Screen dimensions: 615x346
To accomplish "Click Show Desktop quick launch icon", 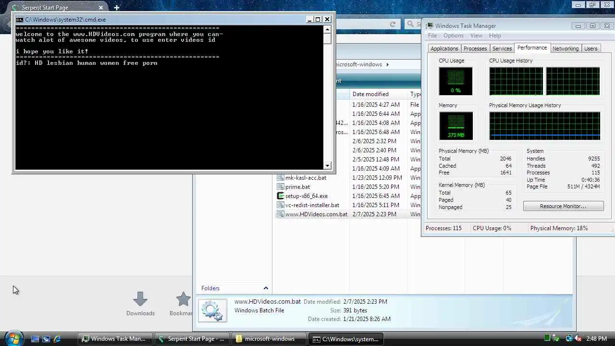I will coord(35,339).
